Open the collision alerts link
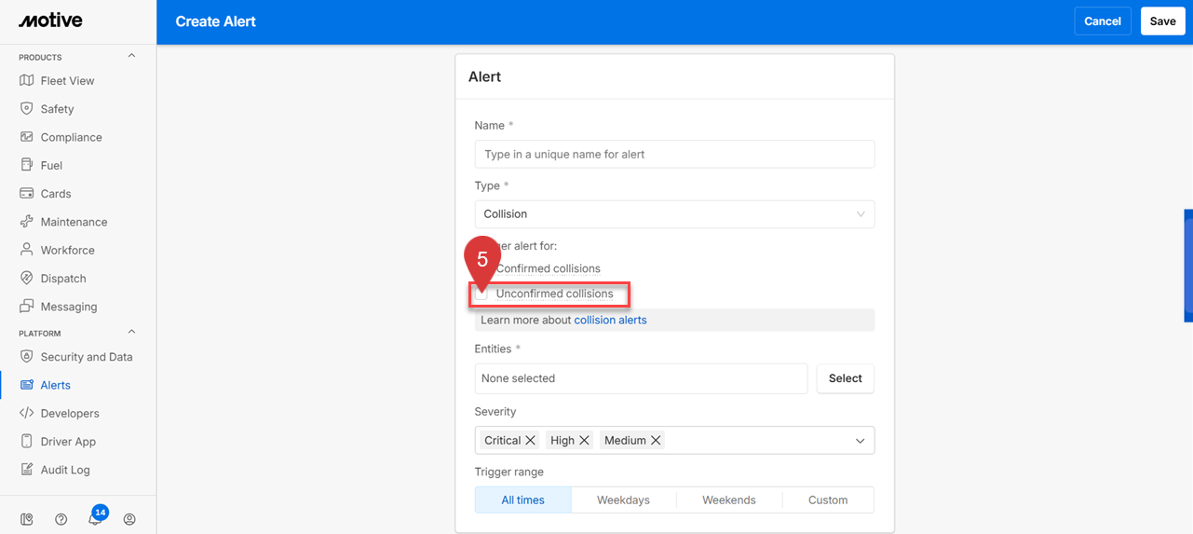Viewport: 1193px width, 534px height. (610, 320)
